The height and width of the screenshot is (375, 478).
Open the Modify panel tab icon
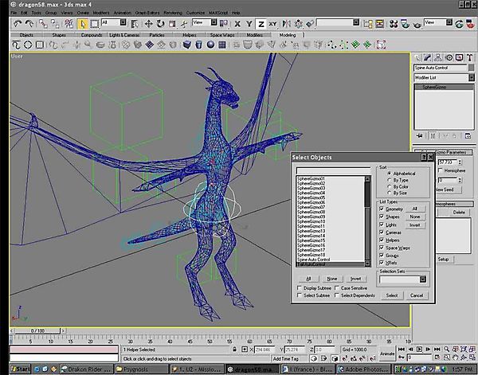pyautogui.click(x=427, y=57)
